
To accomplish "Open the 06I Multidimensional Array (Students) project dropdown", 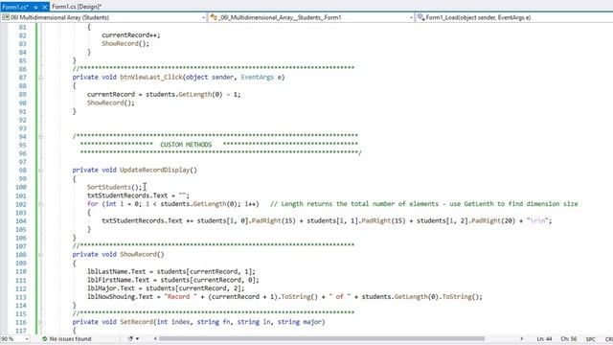I will click(203, 17).
